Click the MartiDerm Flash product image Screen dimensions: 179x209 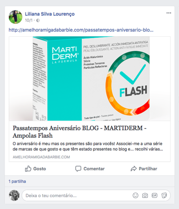(89, 79)
